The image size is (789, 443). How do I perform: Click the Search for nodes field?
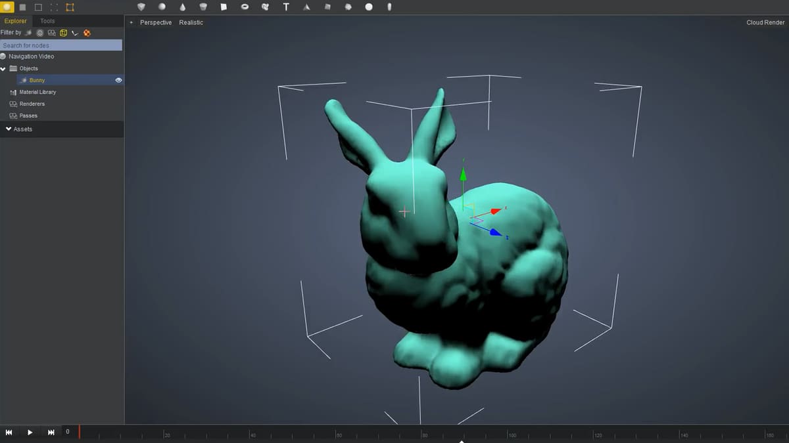point(61,45)
